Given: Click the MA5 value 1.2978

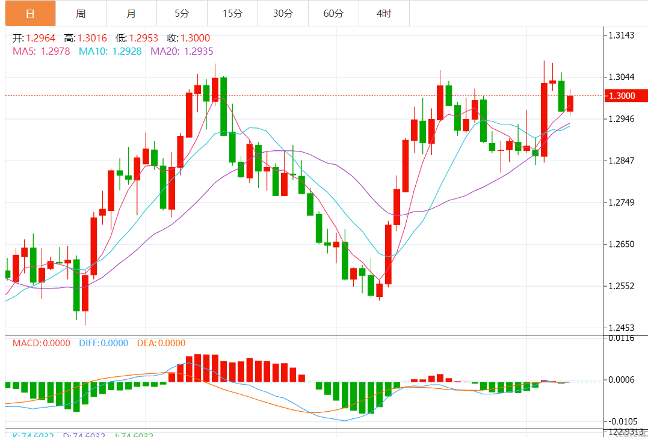Looking at the screenshot, I should click(x=55, y=51).
